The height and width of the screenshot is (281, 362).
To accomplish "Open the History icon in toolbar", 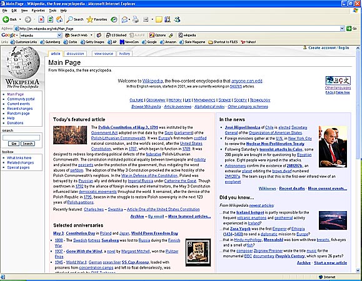I will coord(114,19).
